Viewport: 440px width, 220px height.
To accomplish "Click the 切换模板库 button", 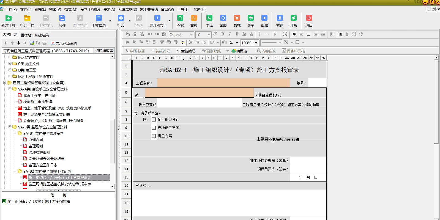I will [x=104, y=51].
